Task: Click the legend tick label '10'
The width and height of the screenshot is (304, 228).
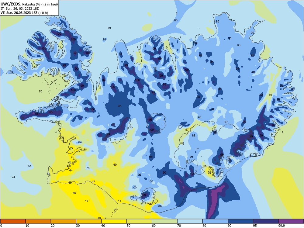Action: tap(27, 226)
